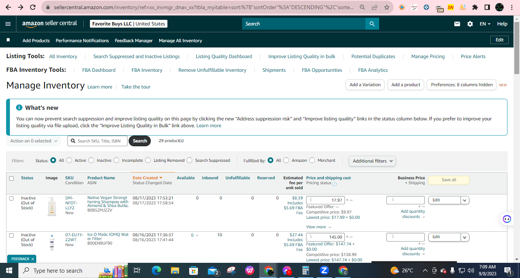
Task: Open Add Products menu item
Action: pos(36,40)
